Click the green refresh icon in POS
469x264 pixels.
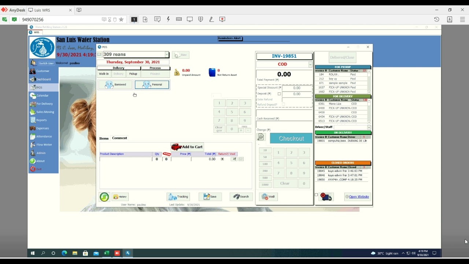pos(104,197)
